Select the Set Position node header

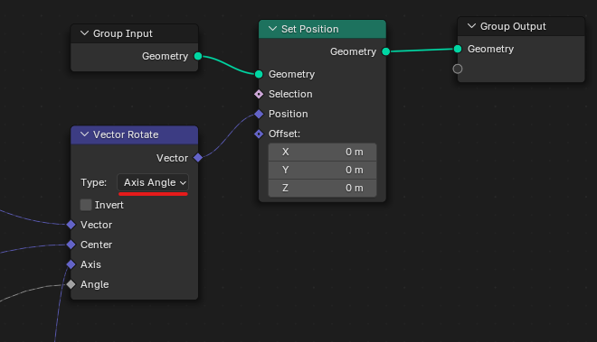pyautogui.click(x=323, y=29)
